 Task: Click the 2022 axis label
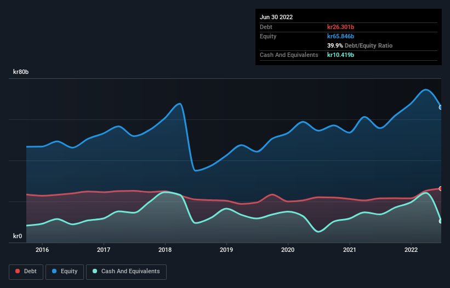click(411, 250)
